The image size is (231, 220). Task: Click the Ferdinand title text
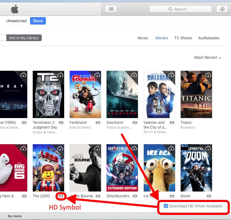pyautogui.click(x=78, y=123)
